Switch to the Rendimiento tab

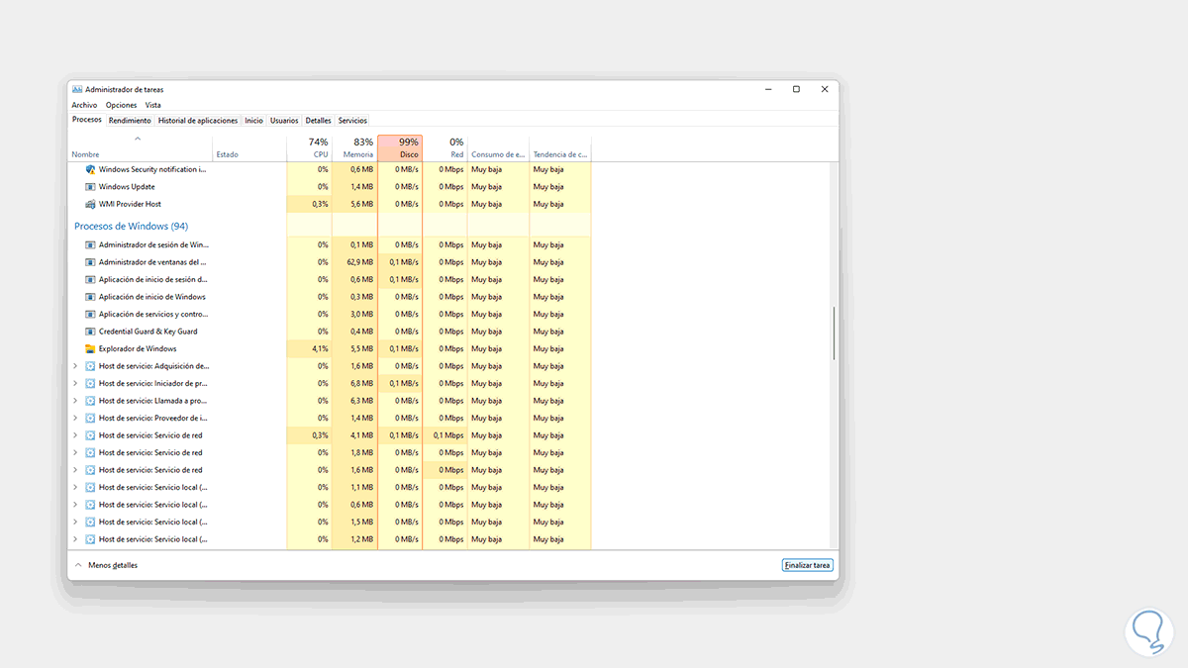point(130,121)
